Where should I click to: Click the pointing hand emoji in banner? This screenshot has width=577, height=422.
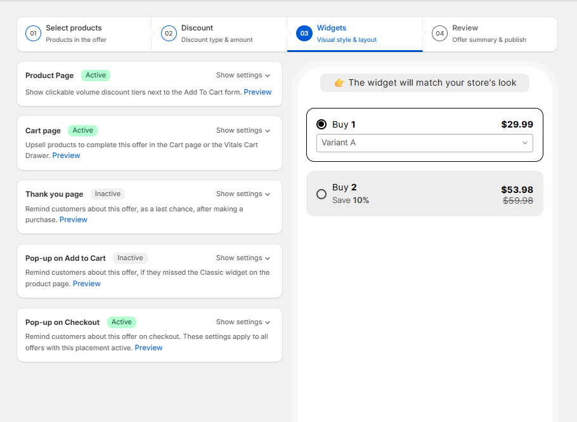(x=339, y=83)
